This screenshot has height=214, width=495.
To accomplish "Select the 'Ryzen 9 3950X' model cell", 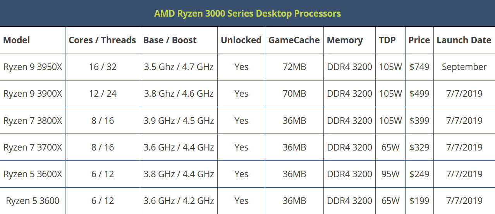I will [x=33, y=67].
